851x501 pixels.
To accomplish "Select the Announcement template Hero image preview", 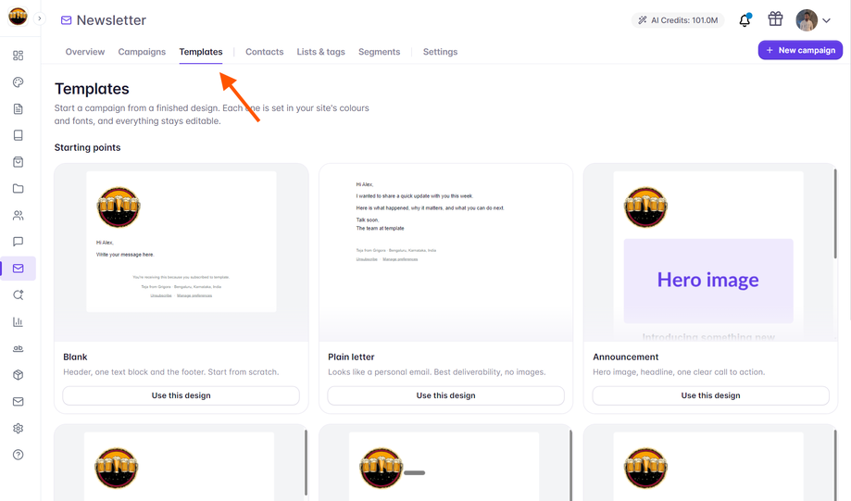I will pyautogui.click(x=708, y=281).
